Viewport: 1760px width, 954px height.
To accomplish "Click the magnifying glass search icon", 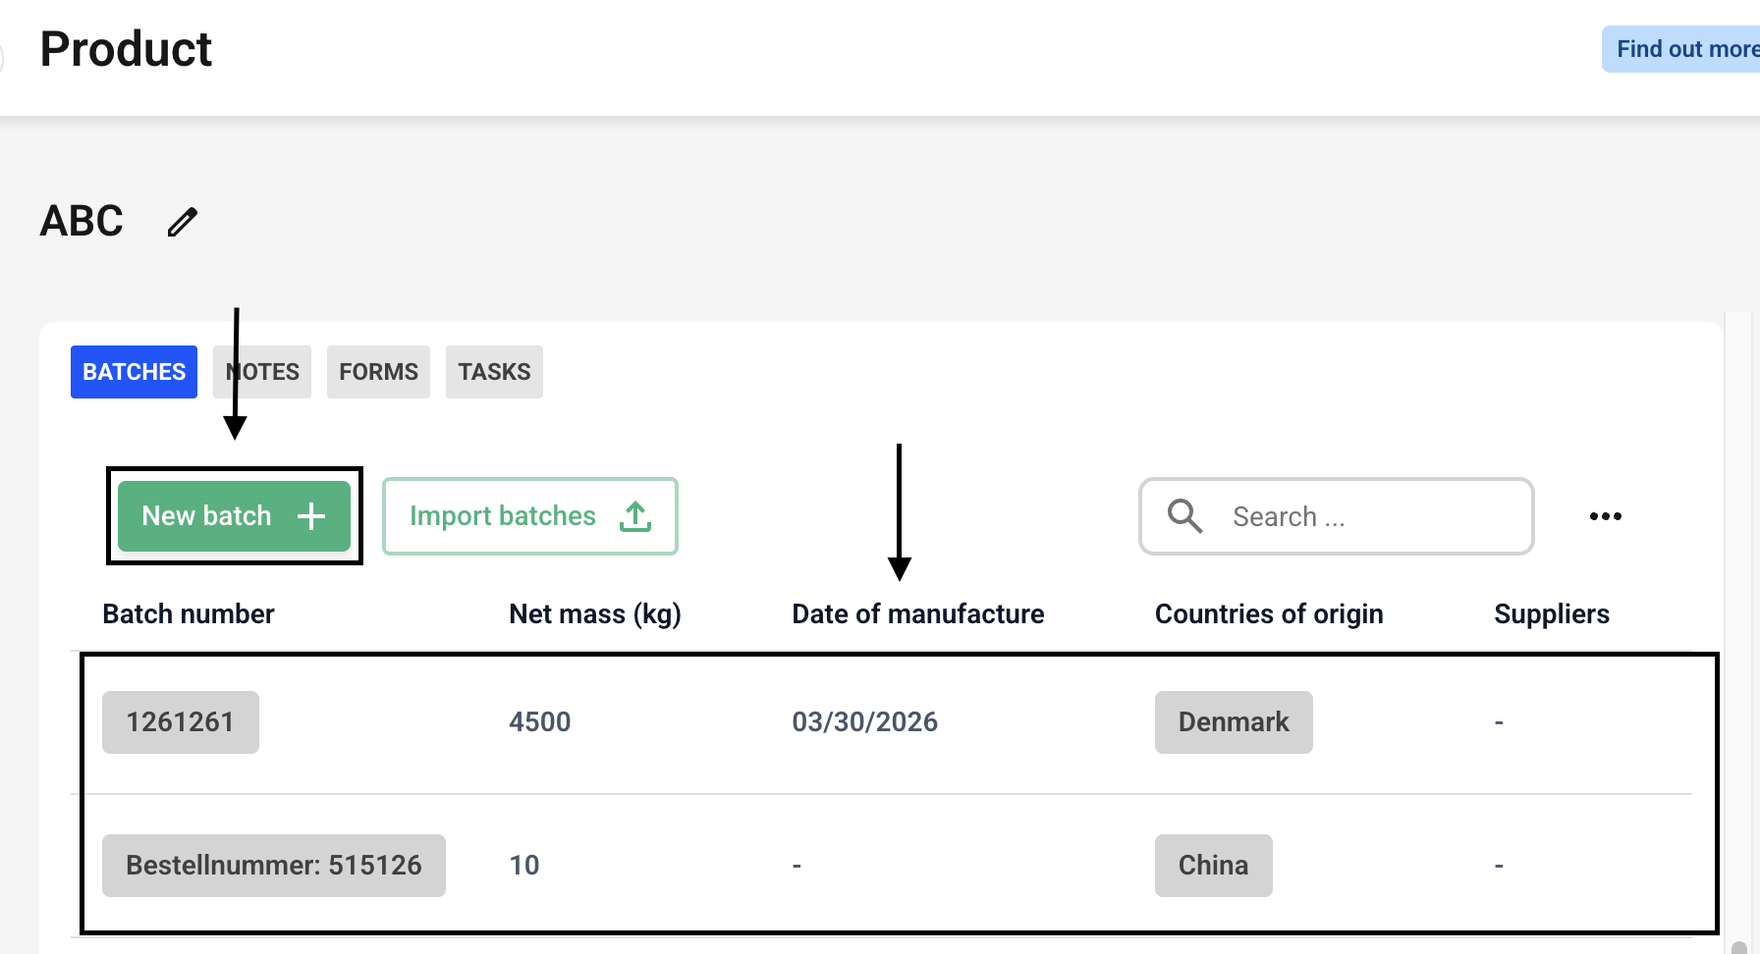I will (1184, 516).
